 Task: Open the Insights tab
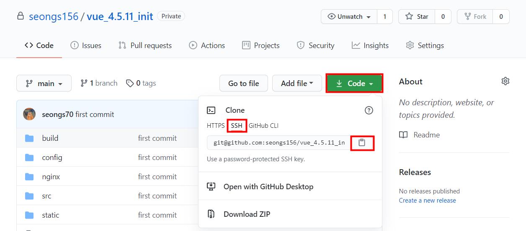pos(370,46)
